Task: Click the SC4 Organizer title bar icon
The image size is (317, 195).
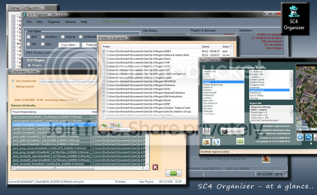Action: click(25, 14)
